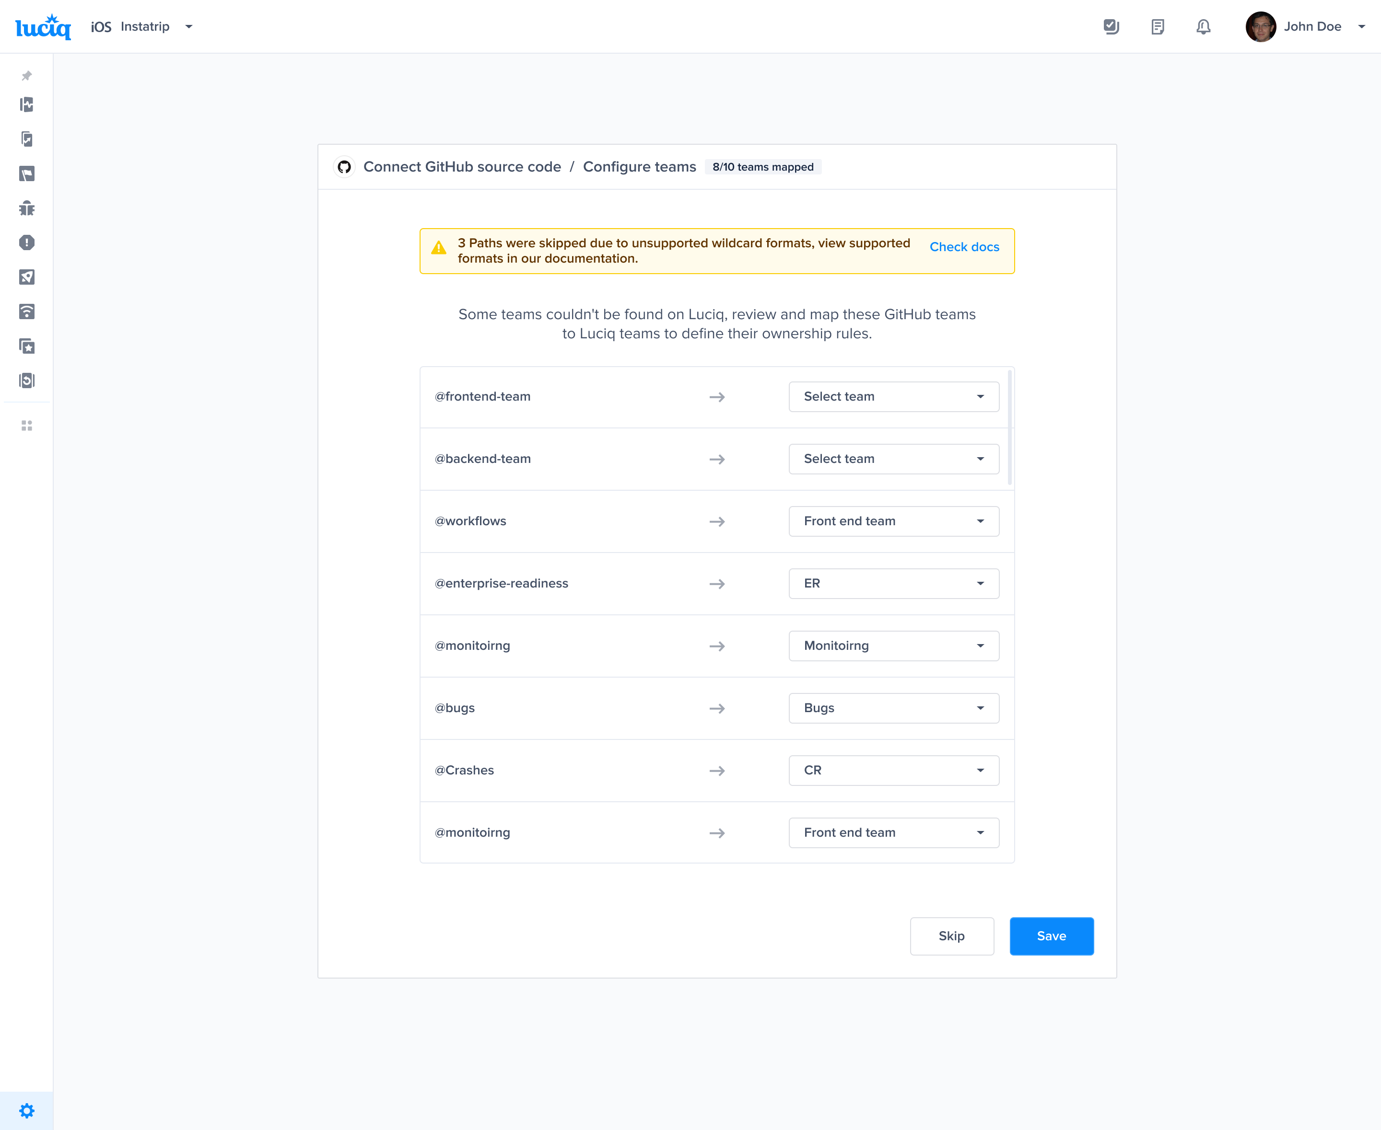
Task: Click the pin icon in the sidebar
Action: (27, 76)
